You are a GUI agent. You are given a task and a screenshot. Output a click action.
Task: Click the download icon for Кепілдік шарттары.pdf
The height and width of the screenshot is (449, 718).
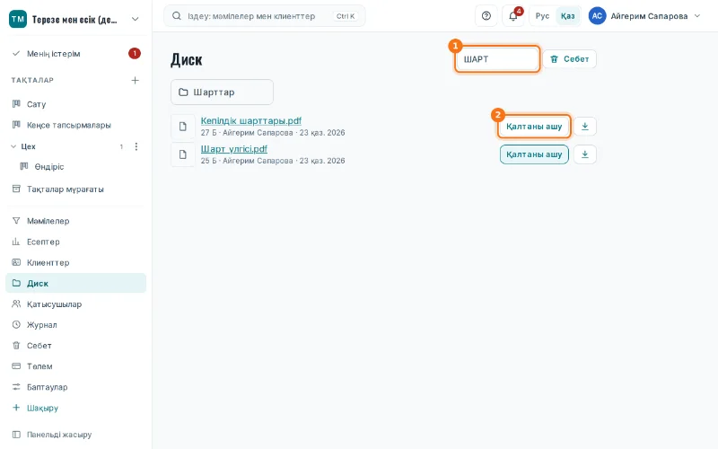[585, 127]
